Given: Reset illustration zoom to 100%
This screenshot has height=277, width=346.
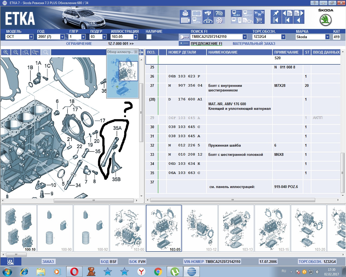Looking at the screenshot, I should 36,52.
